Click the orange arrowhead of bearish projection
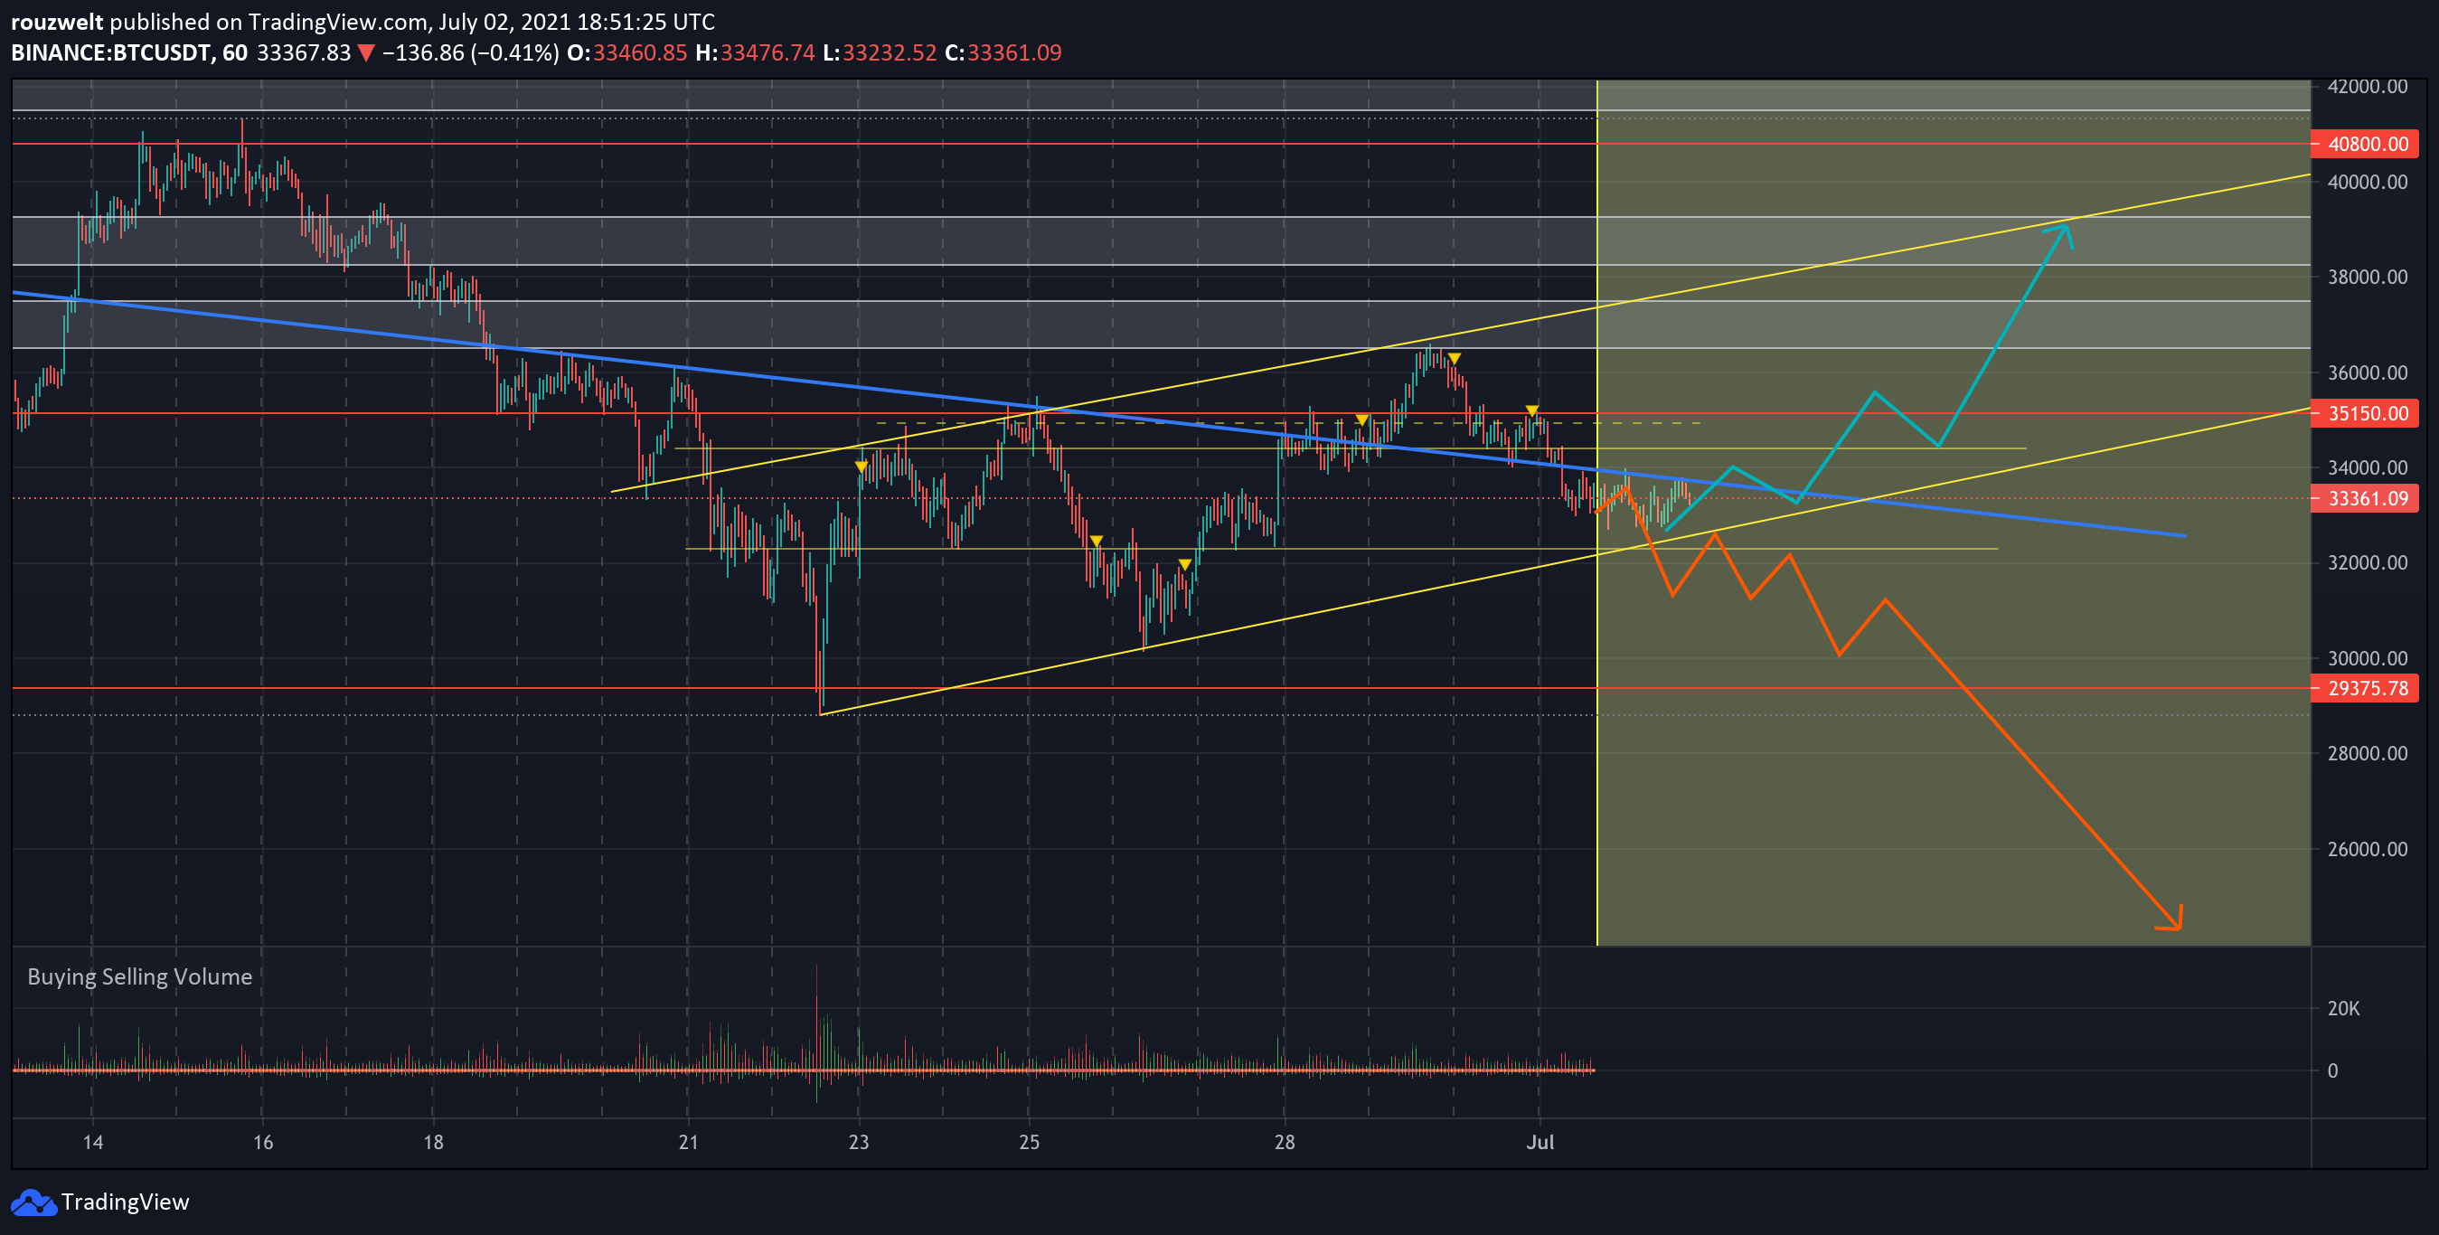2439x1235 pixels. click(2171, 919)
